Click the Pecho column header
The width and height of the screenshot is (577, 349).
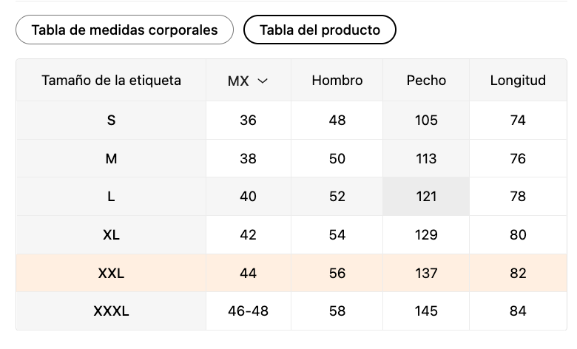(x=426, y=81)
